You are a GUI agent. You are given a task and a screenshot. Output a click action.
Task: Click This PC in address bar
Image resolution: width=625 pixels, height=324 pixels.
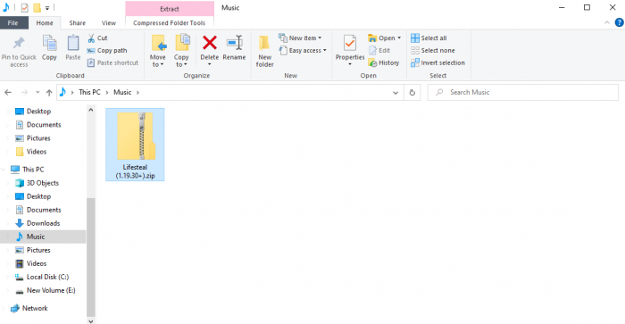[x=89, y=92]
